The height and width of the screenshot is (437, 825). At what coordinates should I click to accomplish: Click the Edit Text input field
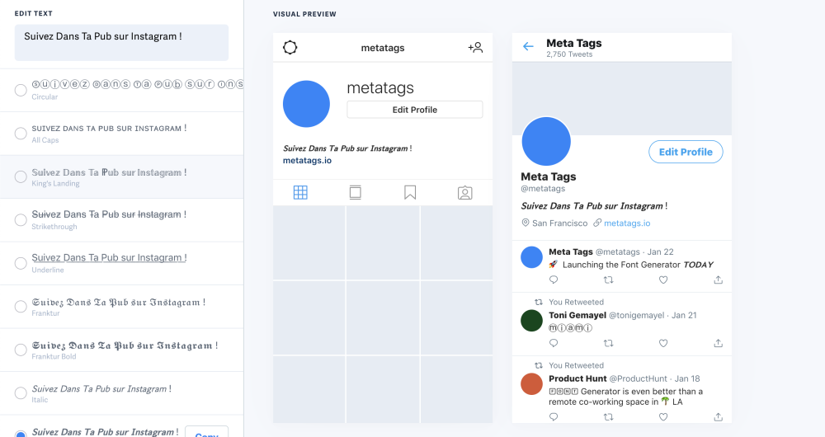(121, 43)
